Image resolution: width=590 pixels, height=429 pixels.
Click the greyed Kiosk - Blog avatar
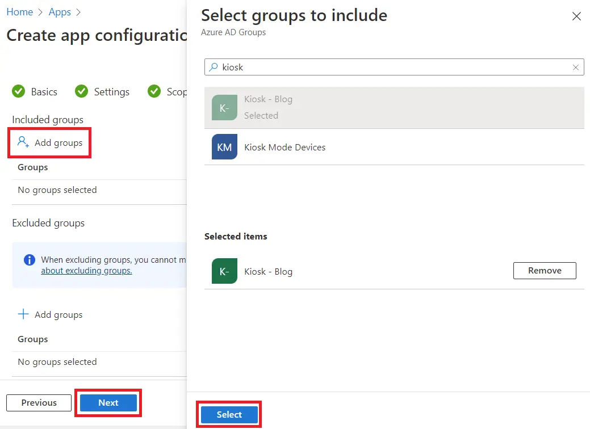pos(224,108)
